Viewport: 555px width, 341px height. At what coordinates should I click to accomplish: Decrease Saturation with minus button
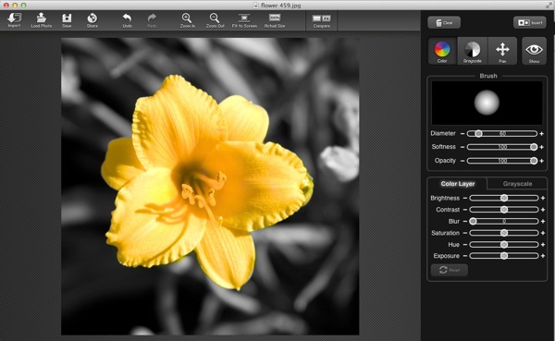(464, 233)
